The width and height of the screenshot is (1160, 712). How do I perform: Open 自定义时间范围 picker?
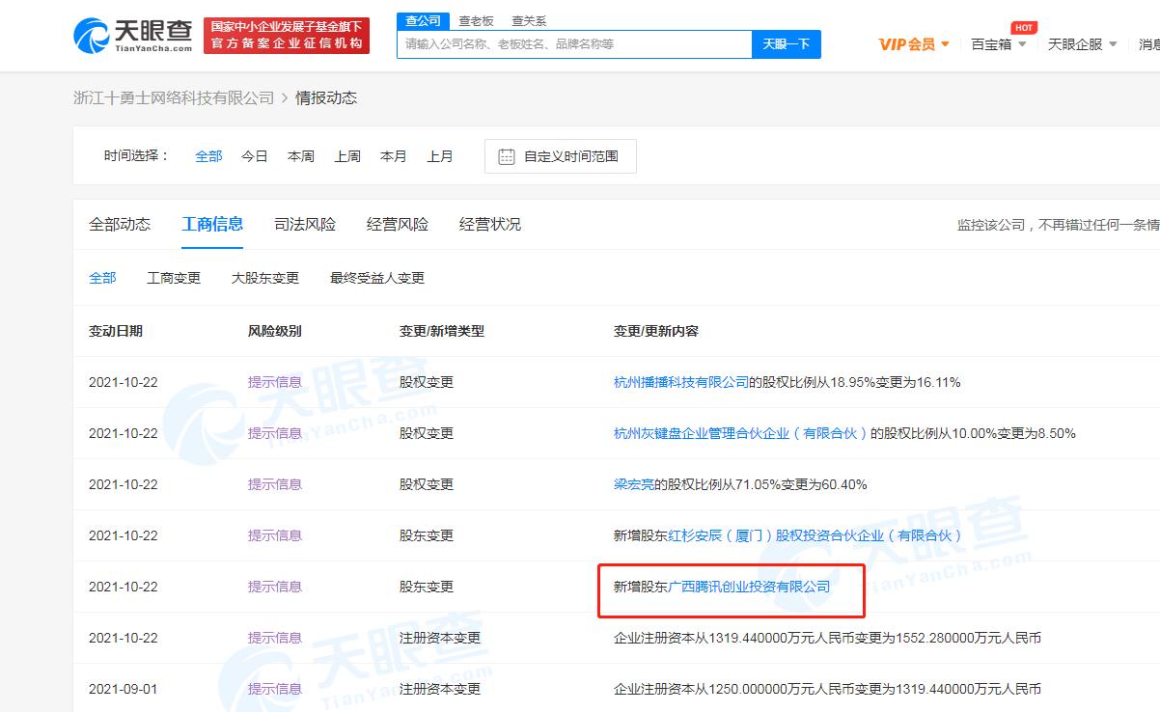561,156
